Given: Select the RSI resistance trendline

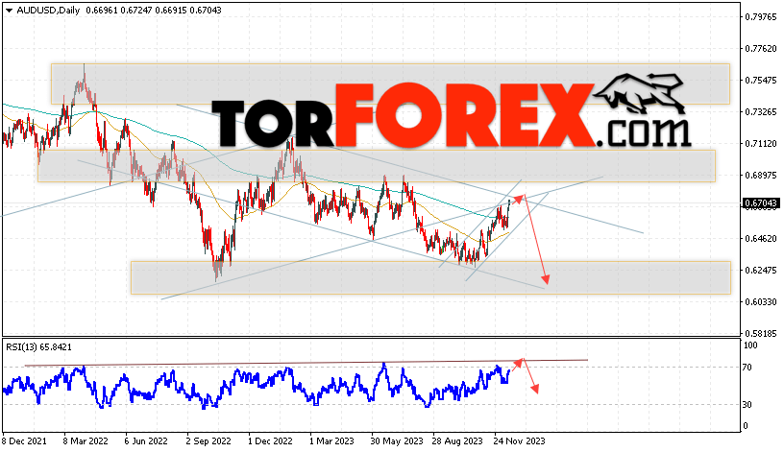Looking at the screenshot, I should [306, 363].
